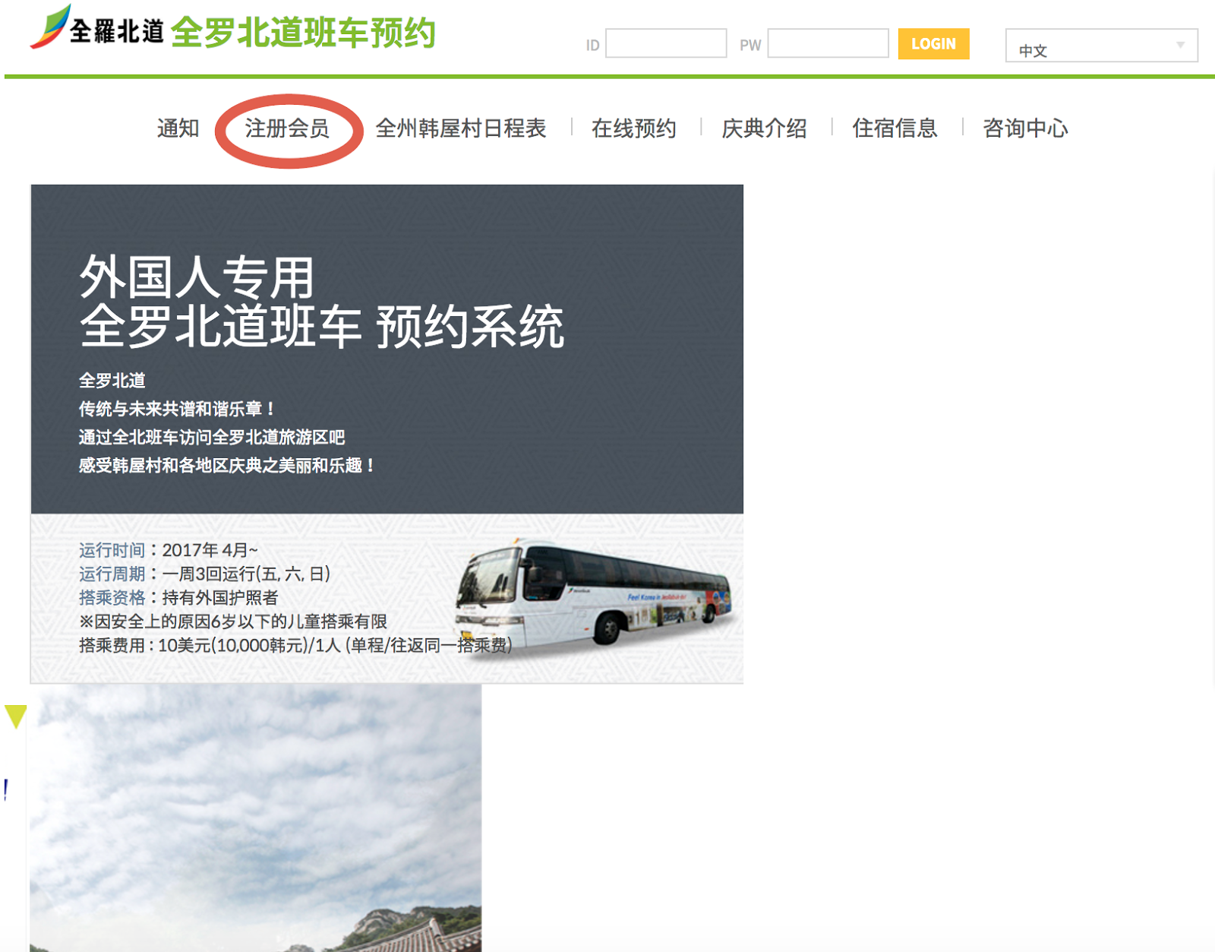Click the Jeollabuk-do leaf logo icon
Image resolution: width=1215 pixels, height=952 pixels.
pos(49,27)
